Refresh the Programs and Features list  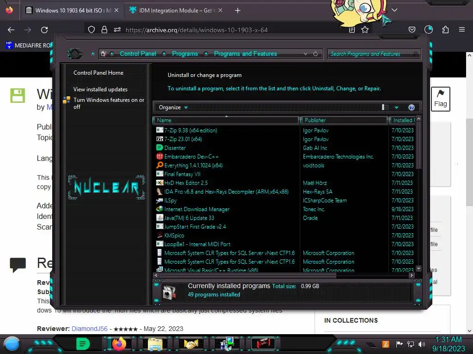pos(315,54)
